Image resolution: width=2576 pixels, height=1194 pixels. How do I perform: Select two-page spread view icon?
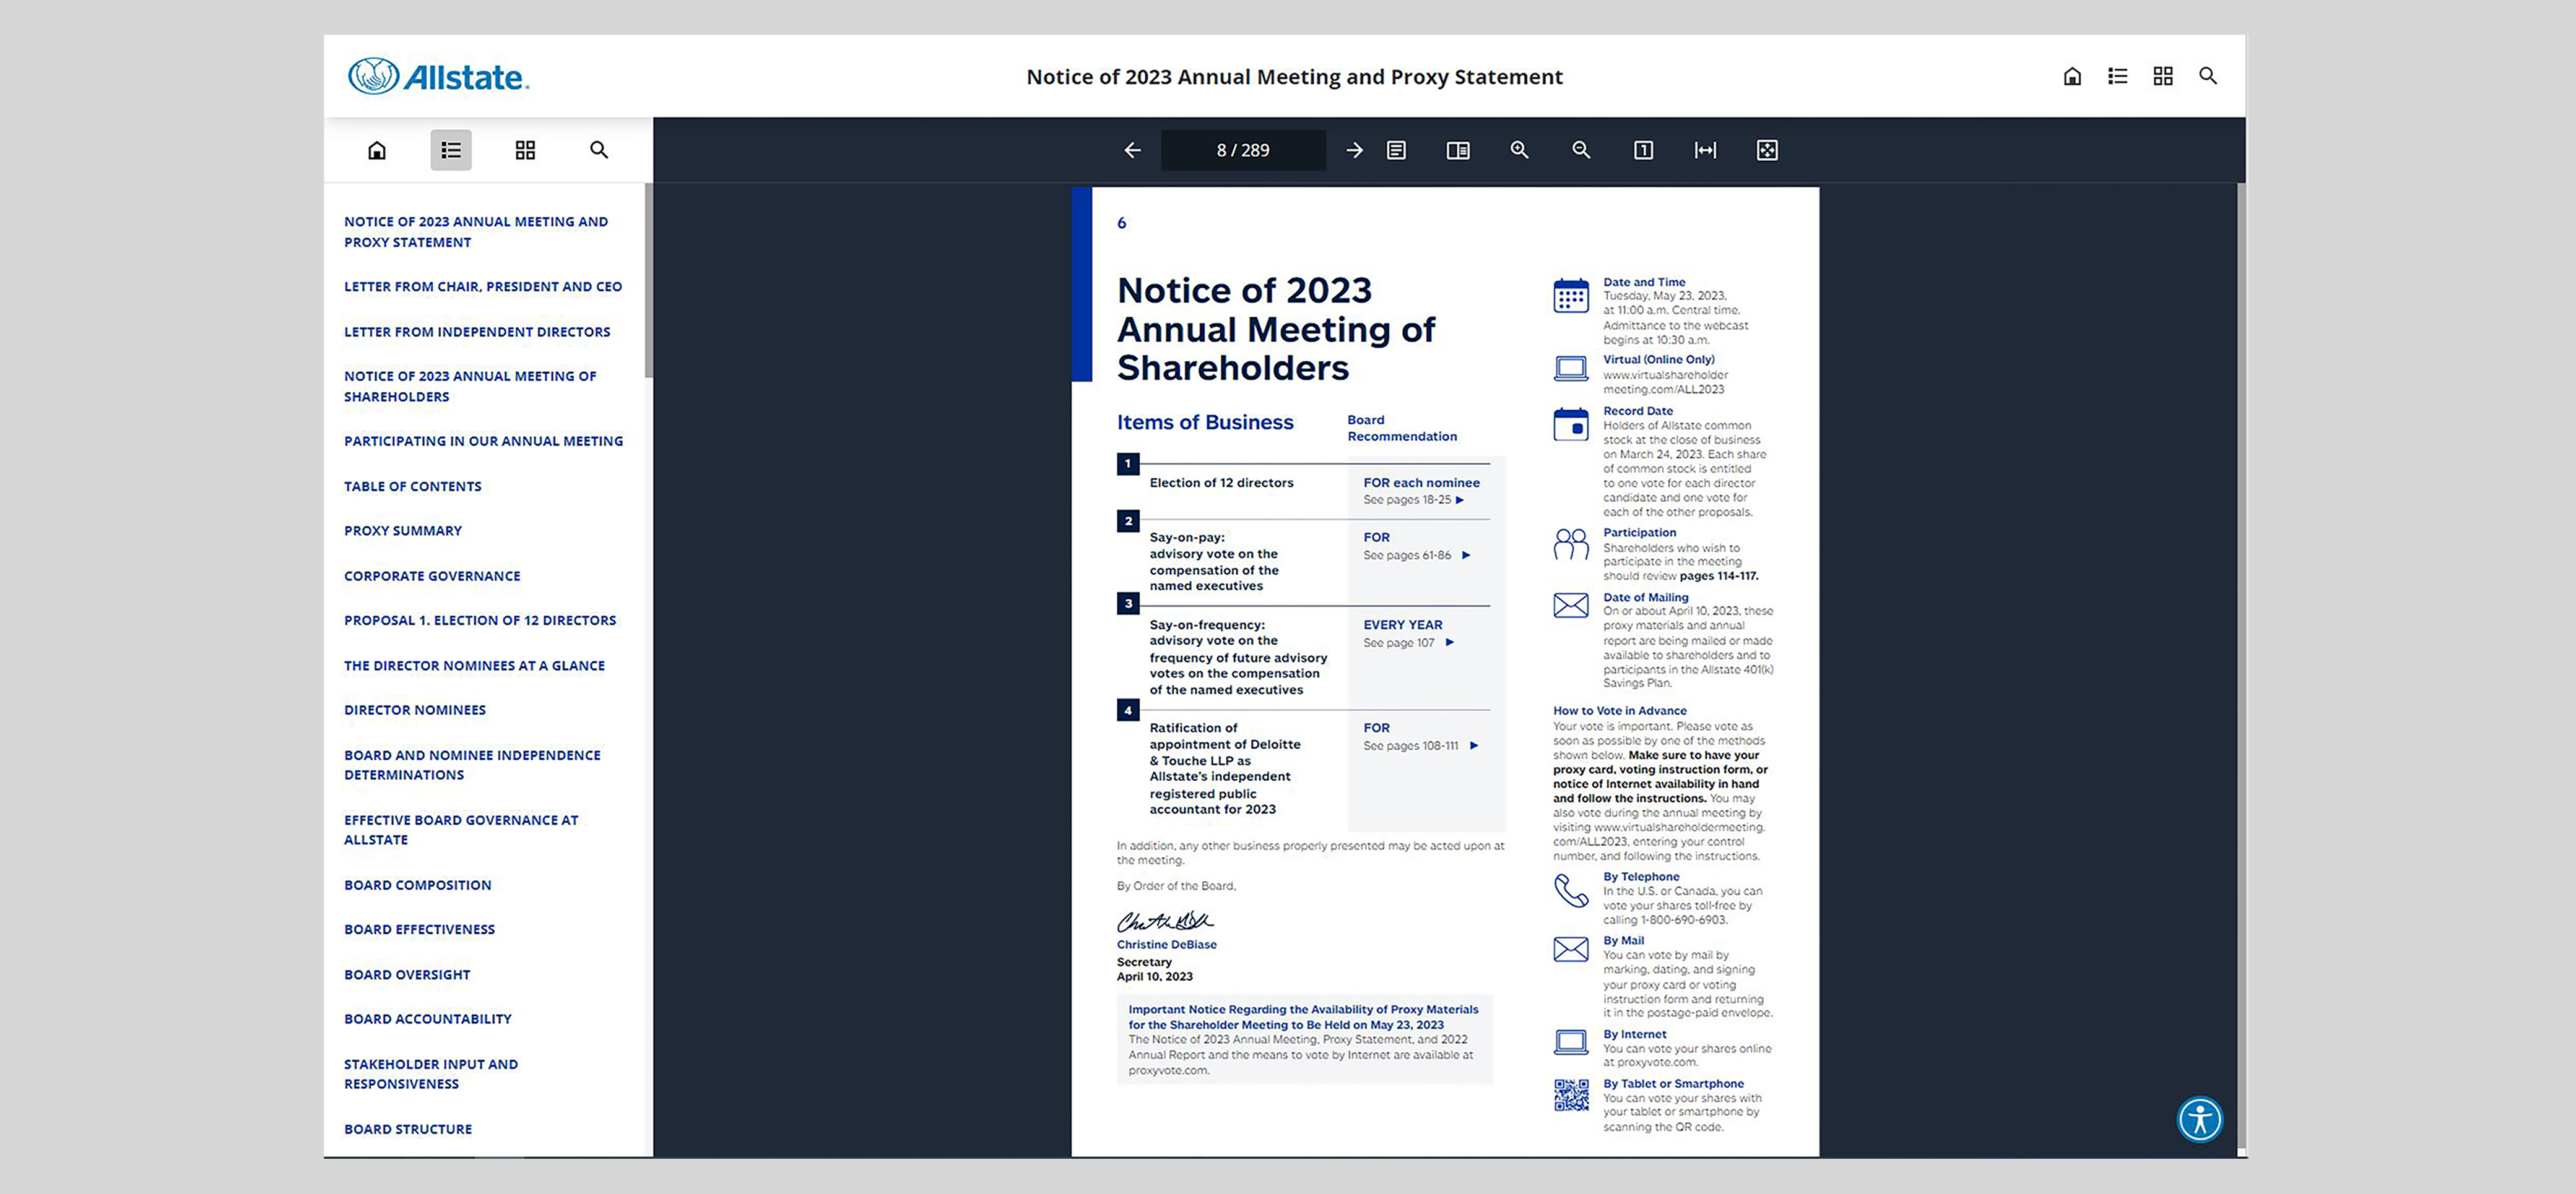(x=1458, y=150)
